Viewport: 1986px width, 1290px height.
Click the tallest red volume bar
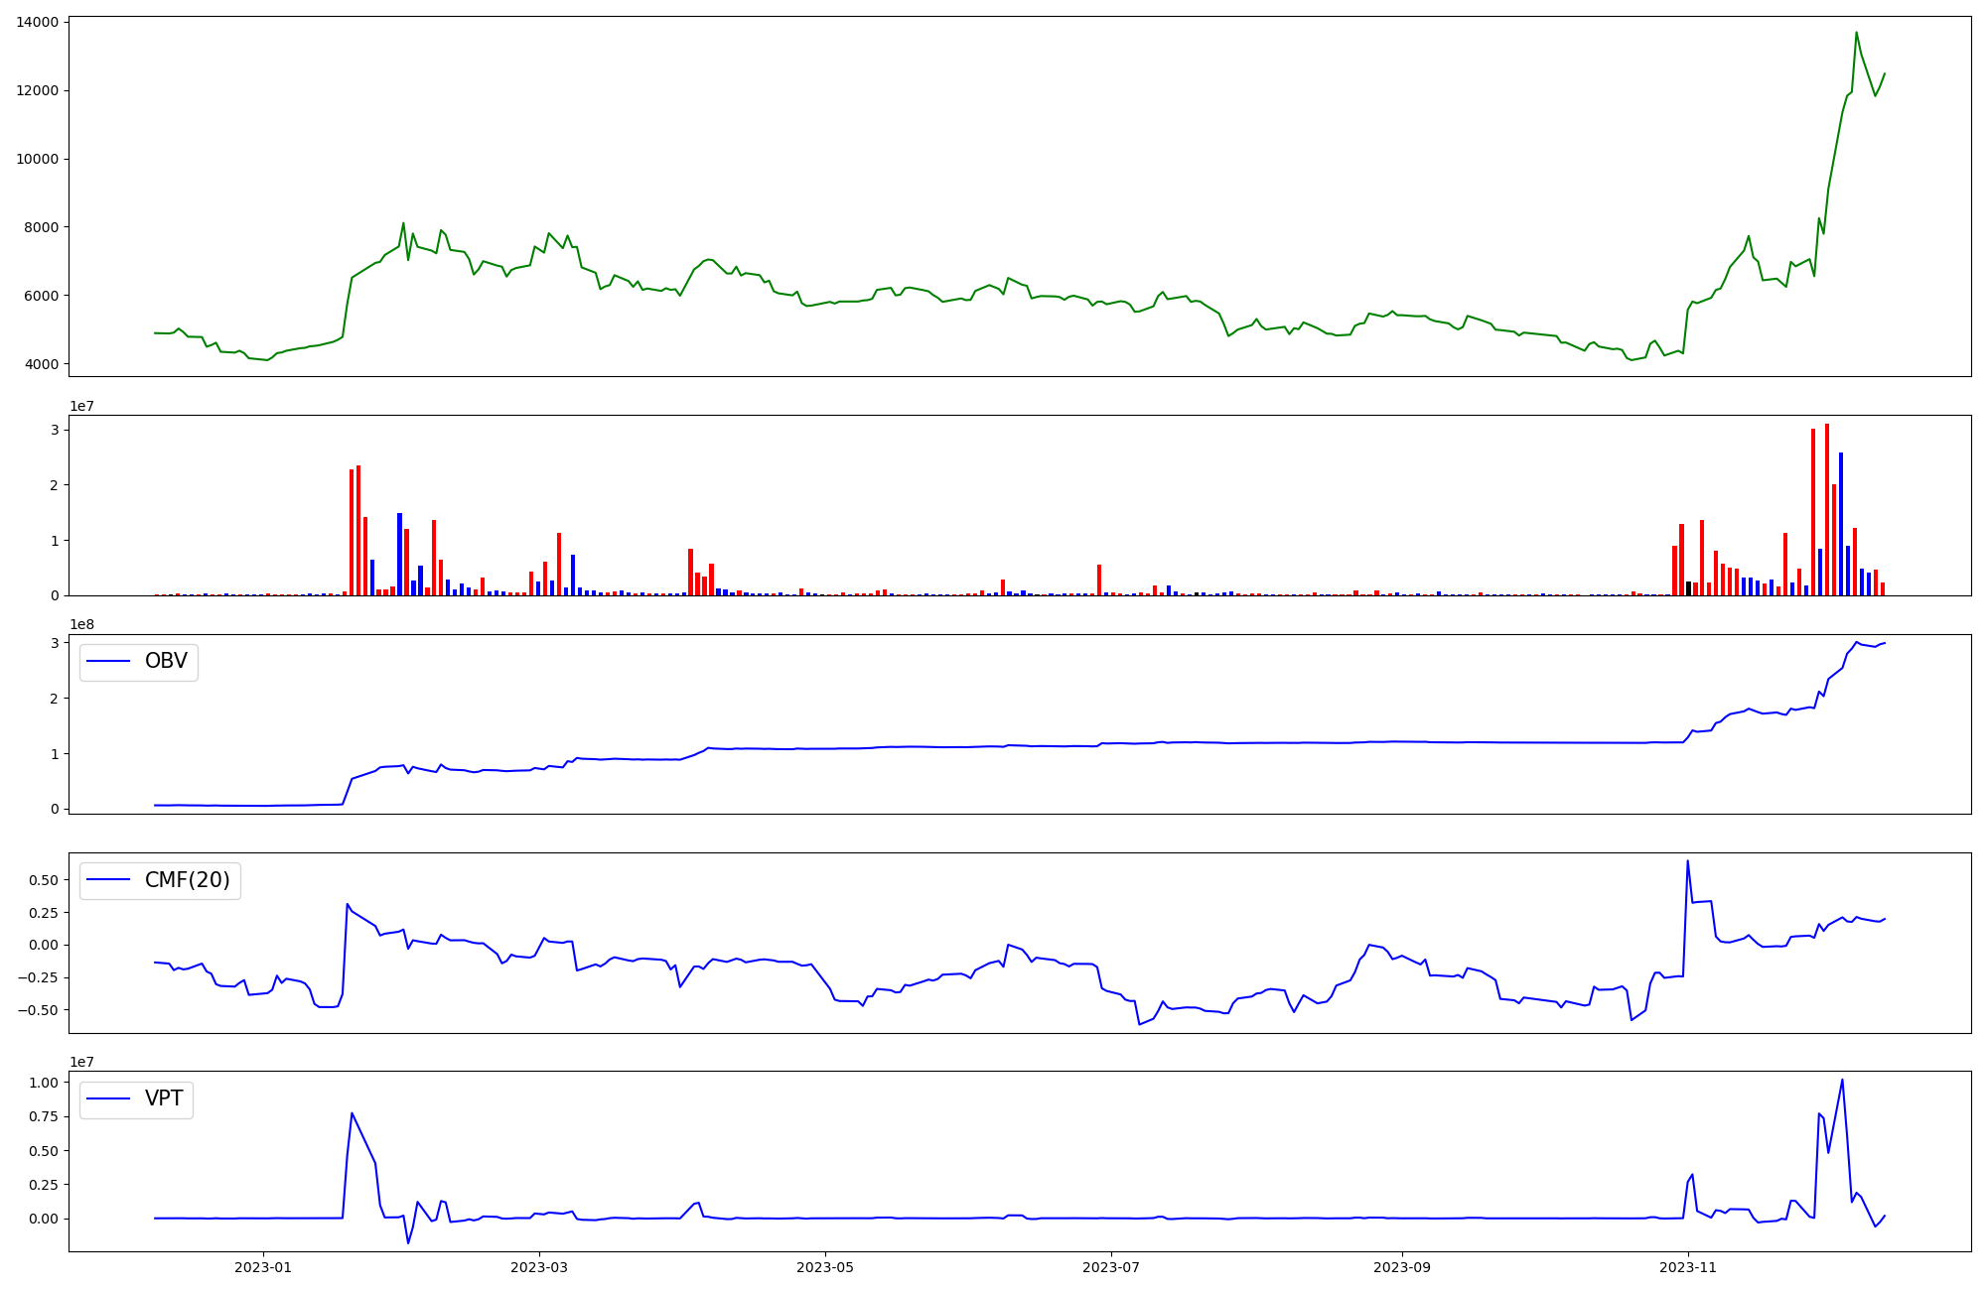pyautogui.click(x=1826, y=511)
